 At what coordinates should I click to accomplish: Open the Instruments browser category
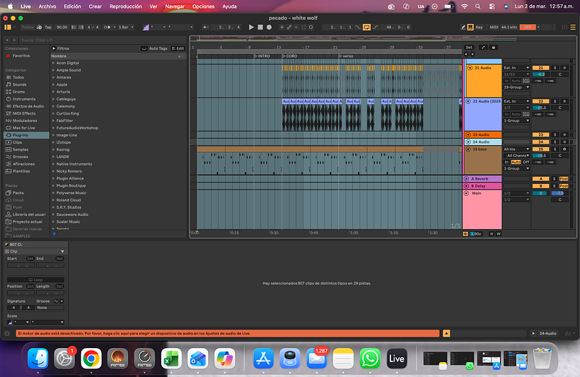click(23, 99)
